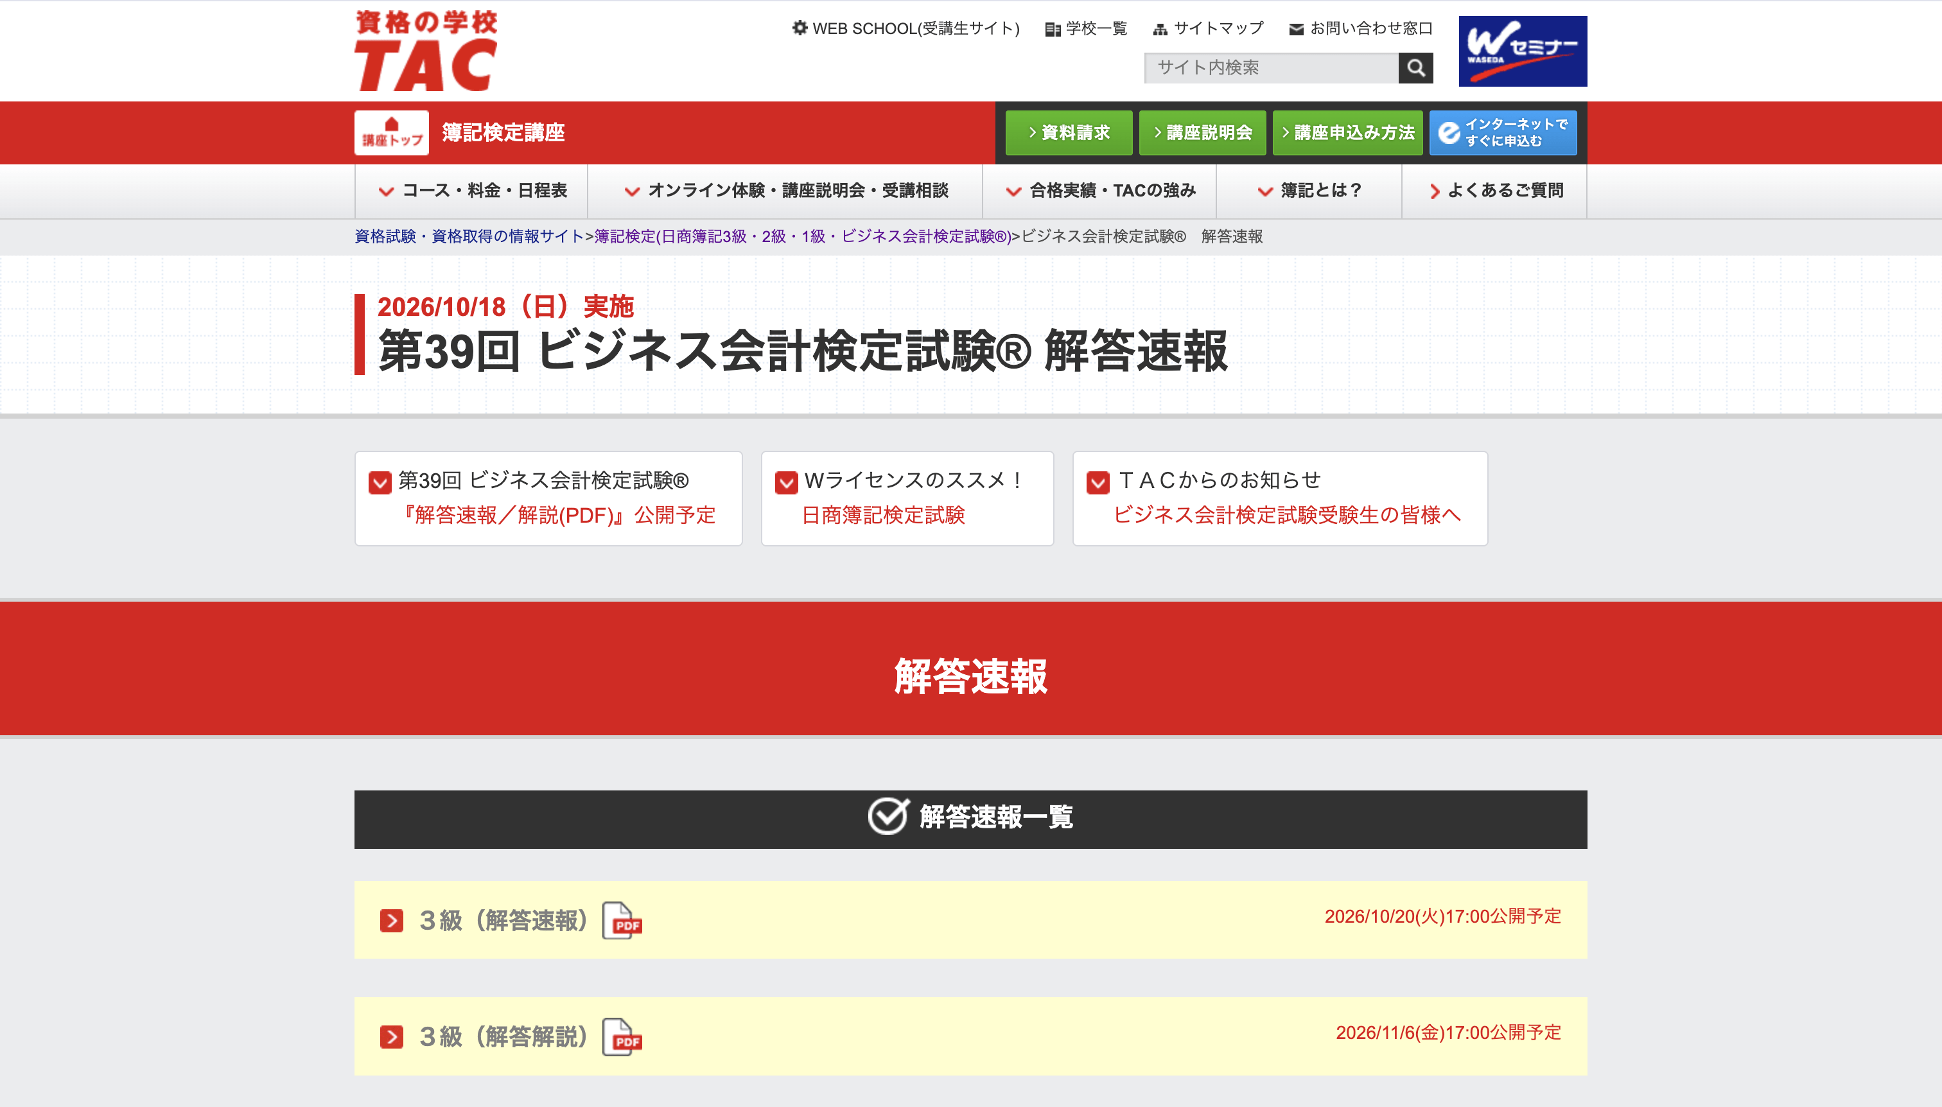
Task: Follow breadcrumb 簿記検定(日商簿記3級・2級・1級…)
Action: click(x=802, y=236)
